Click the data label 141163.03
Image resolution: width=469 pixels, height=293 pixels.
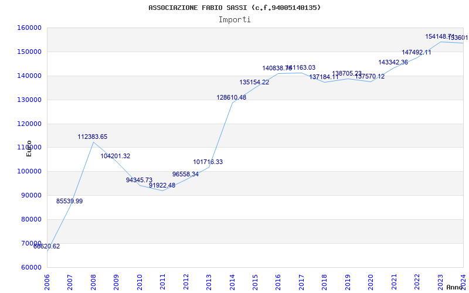point(301,67)
